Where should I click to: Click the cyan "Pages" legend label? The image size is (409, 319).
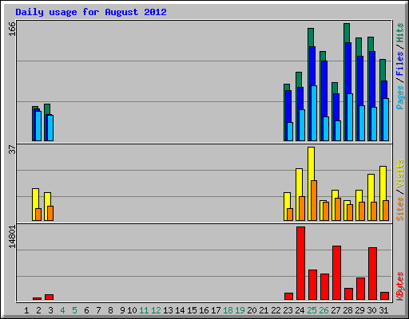400,97
